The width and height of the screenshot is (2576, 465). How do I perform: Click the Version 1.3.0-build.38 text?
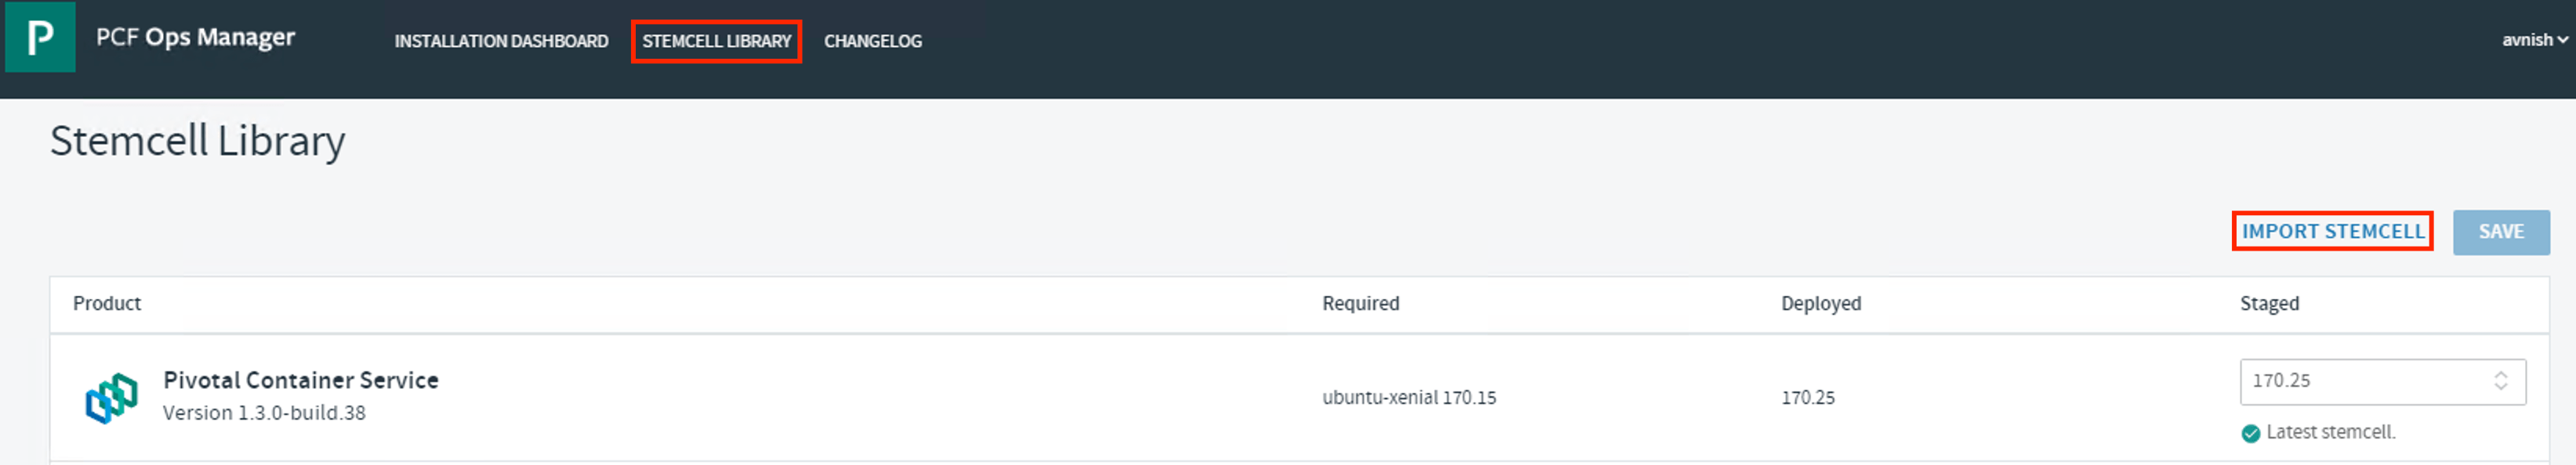point(264,412)
